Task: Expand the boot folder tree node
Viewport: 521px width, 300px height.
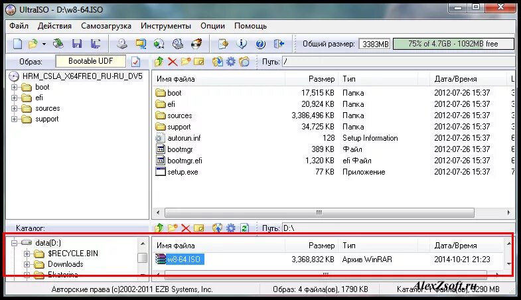Action: [x=14, y=87]
